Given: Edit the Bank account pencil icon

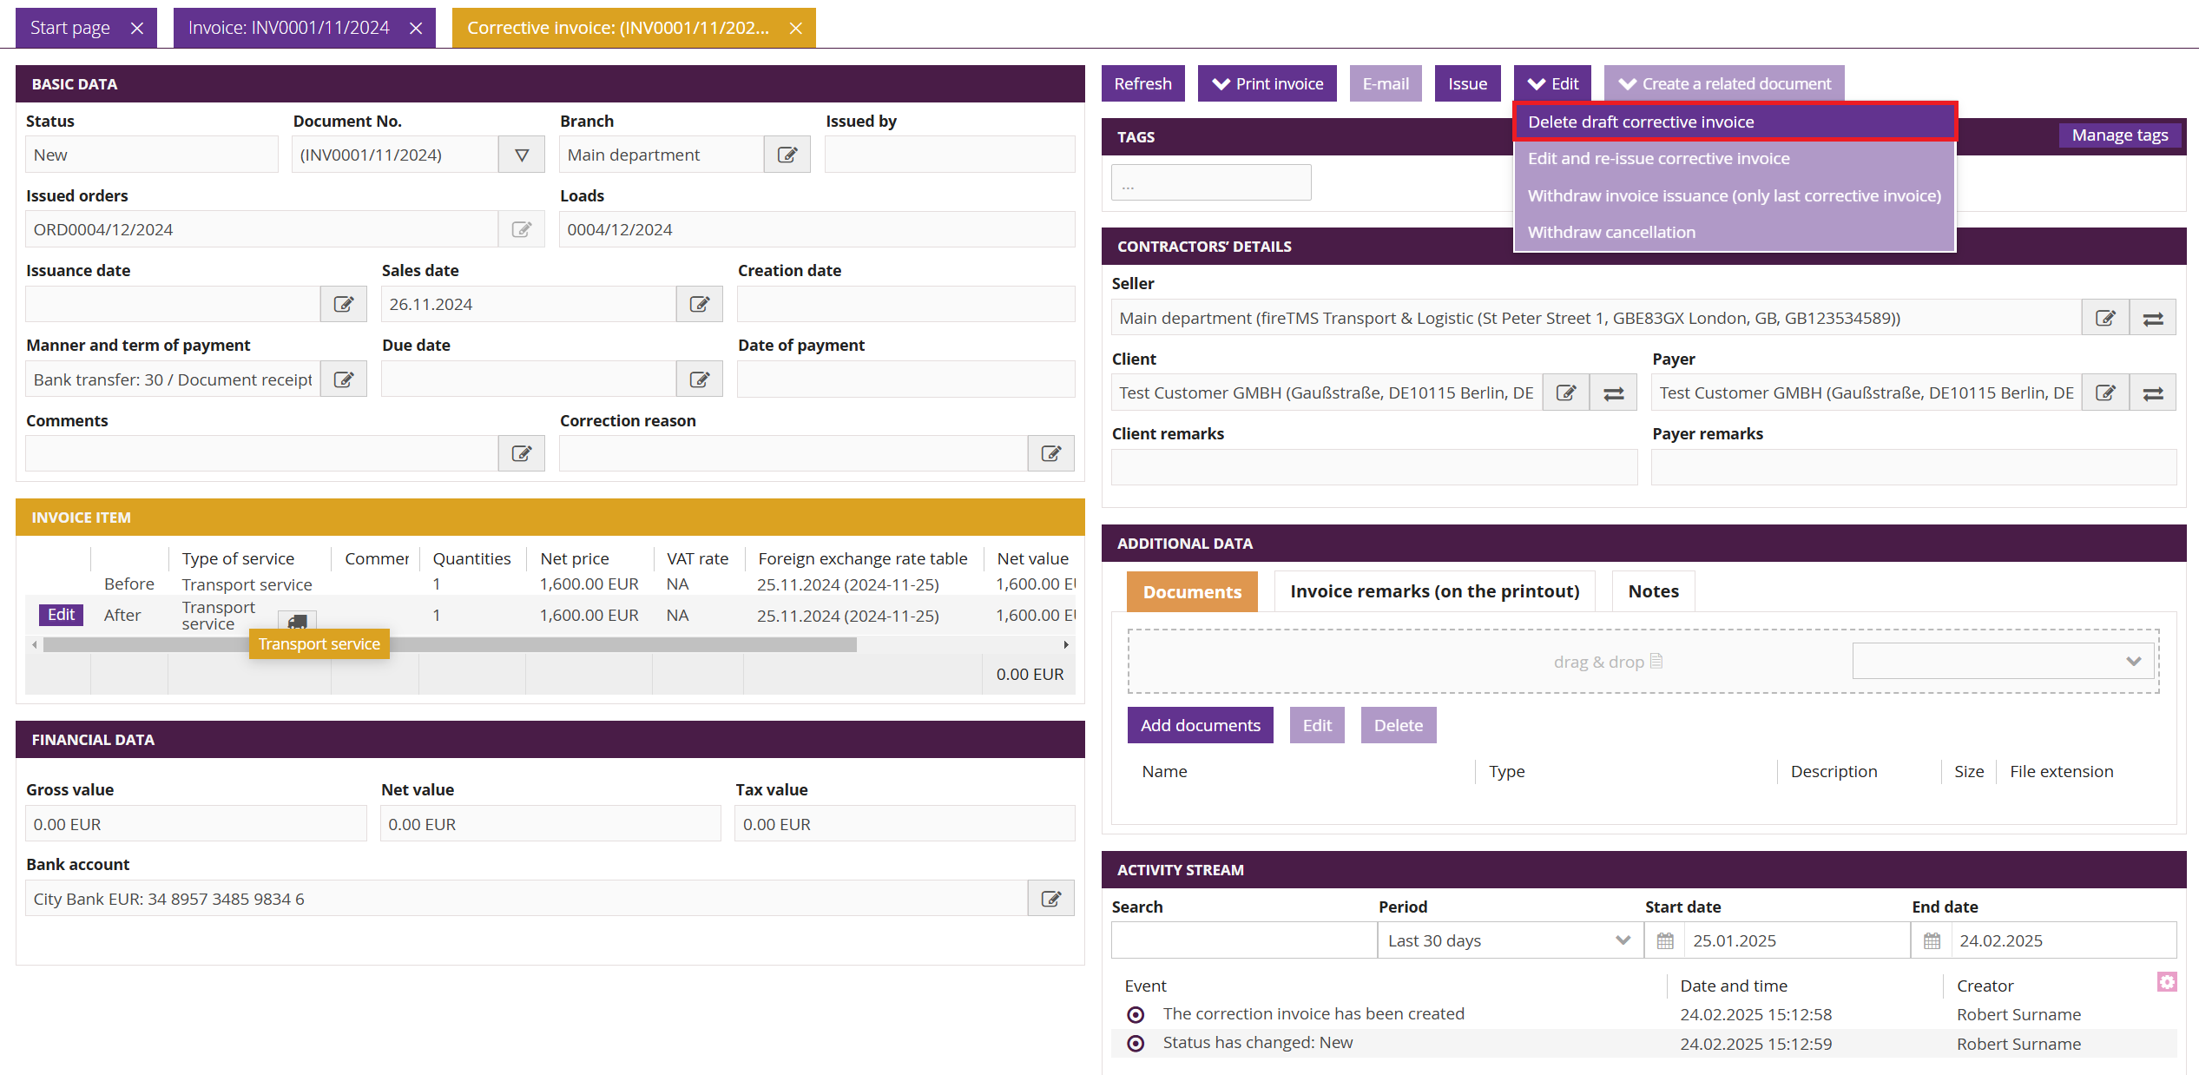Looking at the screenshot, I should click(1050, 899).
